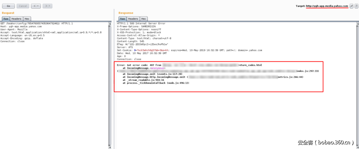Click the Content-Type: text/html; charset=utf-8 line
This screenshot has width=359, height=149.
click(x=144, y=38)
